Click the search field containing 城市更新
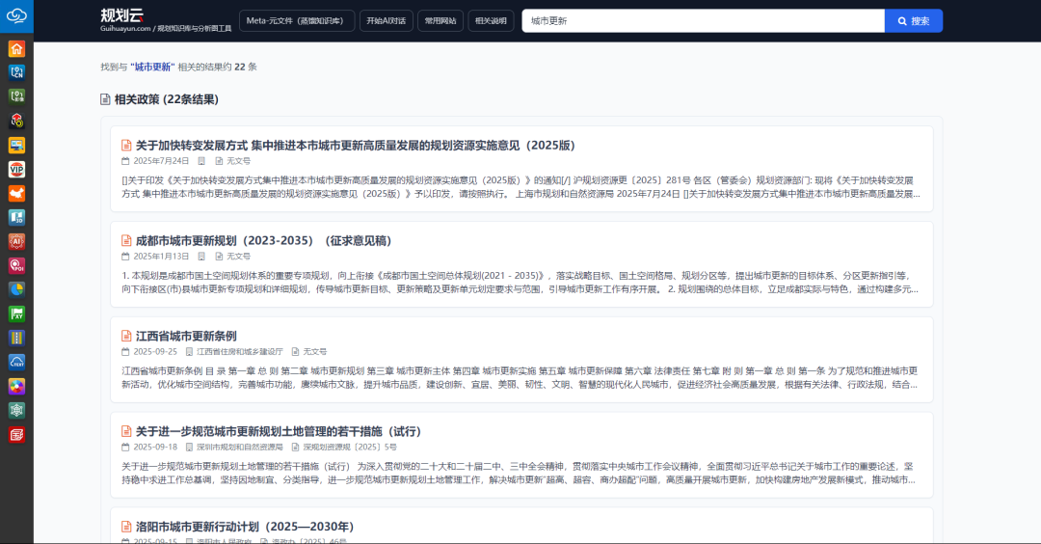The width and height of the screenshot is (1041, 544). [702, 20]
